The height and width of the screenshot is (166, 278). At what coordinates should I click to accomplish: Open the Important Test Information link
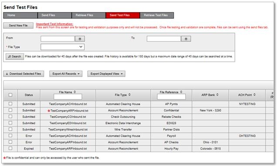click(x=54, y=24)
